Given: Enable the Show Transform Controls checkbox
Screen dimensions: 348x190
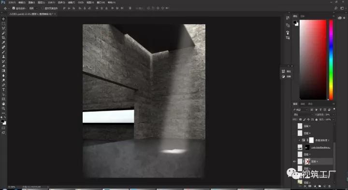Looking at the screenshot, I should point(43,8).
